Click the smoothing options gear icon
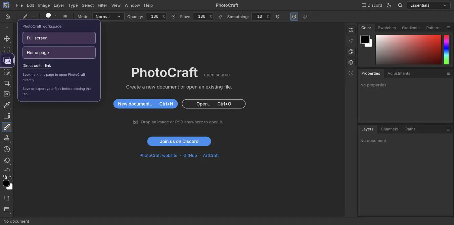This screenshot has height=225, width=454. click(x=278, y=16)
